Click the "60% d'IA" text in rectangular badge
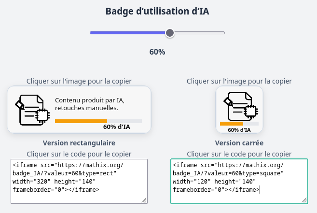The image size is (317, 213). 116,127
